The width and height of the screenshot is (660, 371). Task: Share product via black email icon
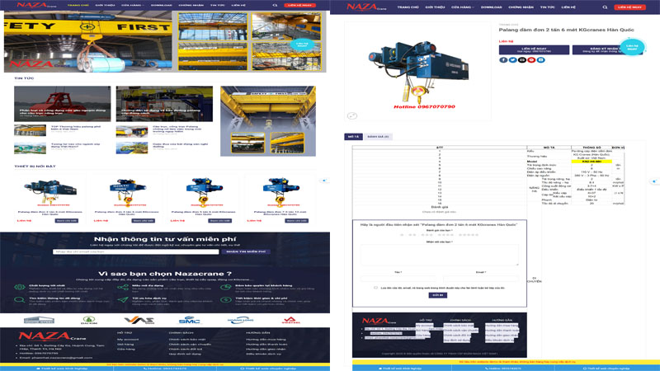[522, 60]
